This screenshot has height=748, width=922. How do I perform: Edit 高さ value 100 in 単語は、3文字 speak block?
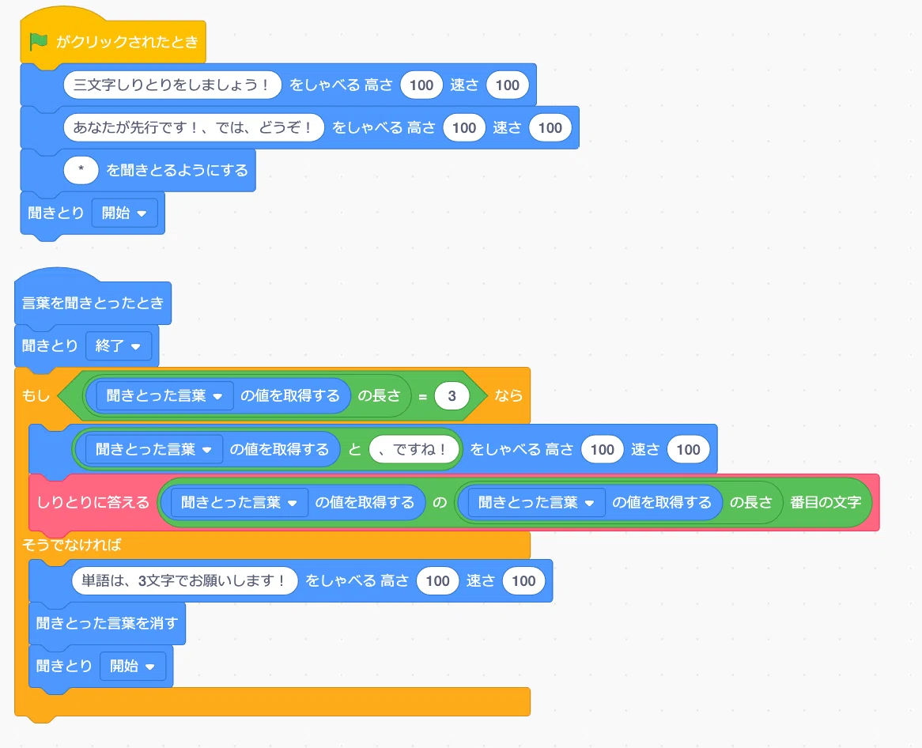pos(437,580)
